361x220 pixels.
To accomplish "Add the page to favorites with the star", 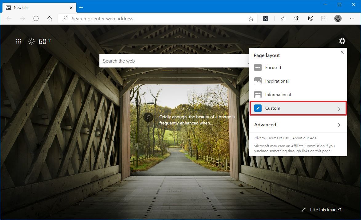I will pos(251,18).
